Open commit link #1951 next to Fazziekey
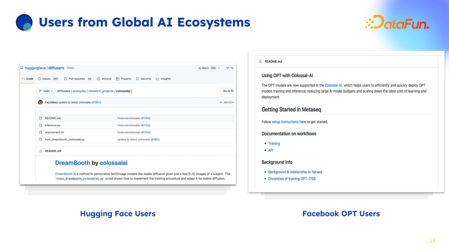Image resolution: width=449 pixels, height=252 pixels. (x=96, y=103)
